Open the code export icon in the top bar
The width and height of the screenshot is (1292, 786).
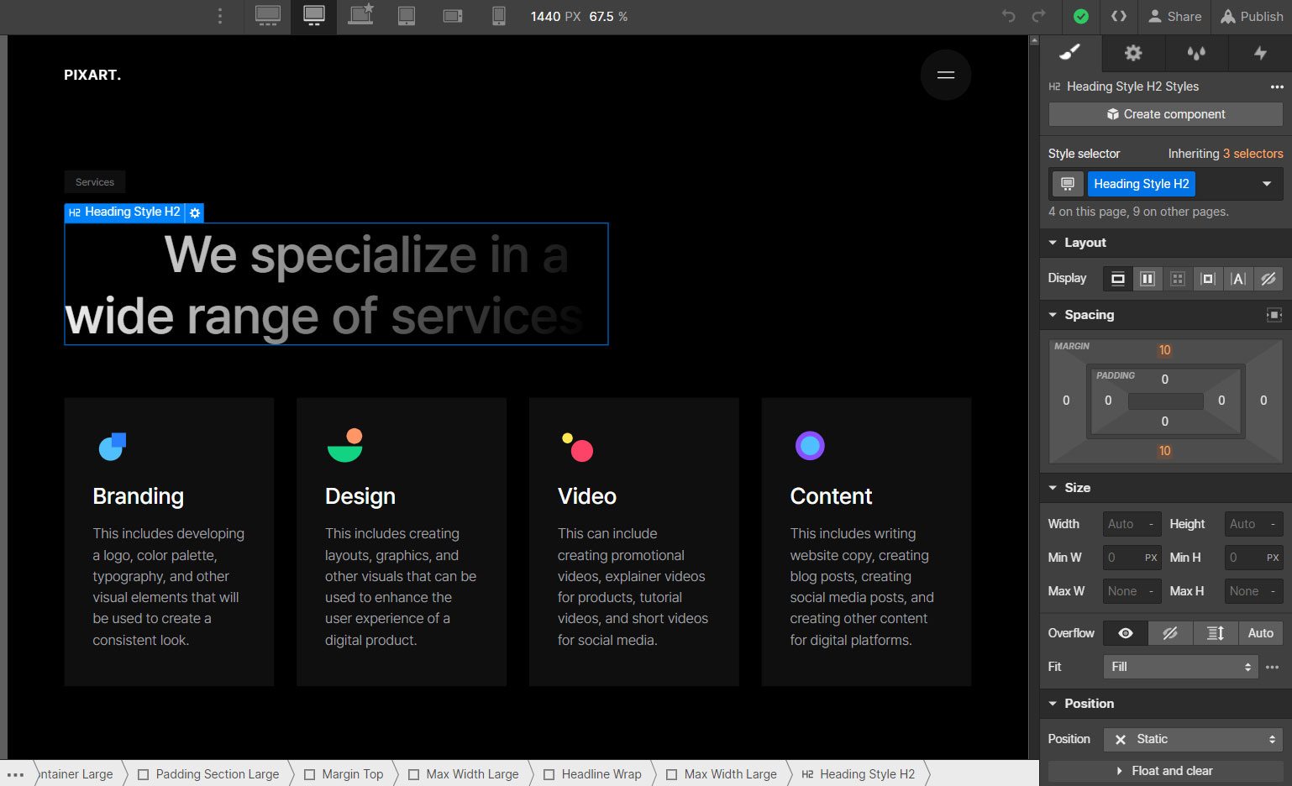(1118, 16)
